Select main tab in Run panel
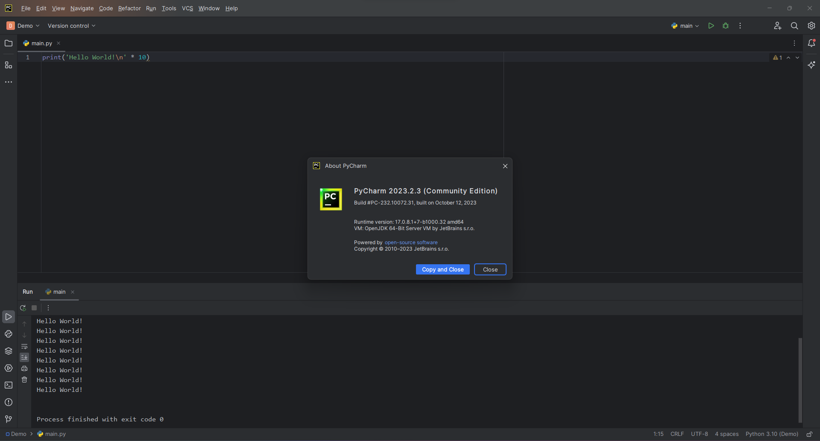 coord(59,292)
